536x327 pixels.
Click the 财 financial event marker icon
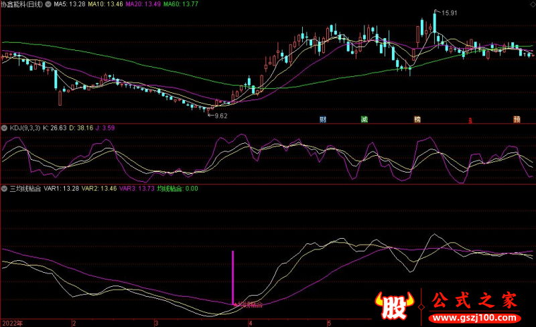324,120
